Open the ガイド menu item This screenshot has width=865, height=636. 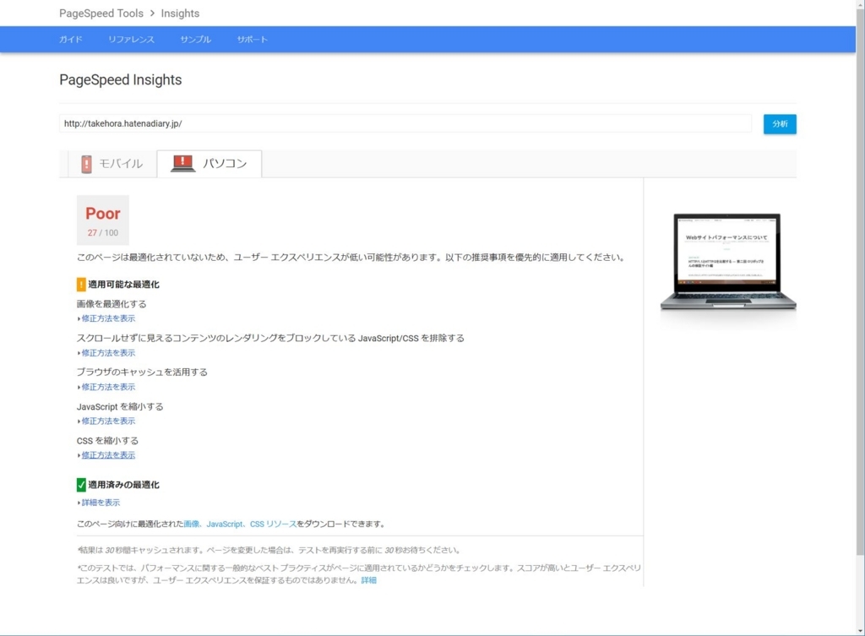point(71,40)
